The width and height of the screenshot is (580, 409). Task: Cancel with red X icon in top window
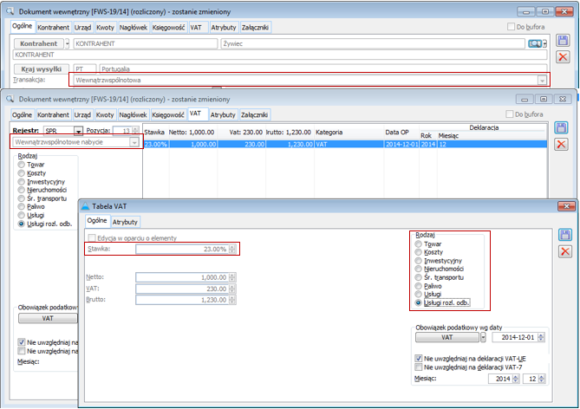coord(563,57)
